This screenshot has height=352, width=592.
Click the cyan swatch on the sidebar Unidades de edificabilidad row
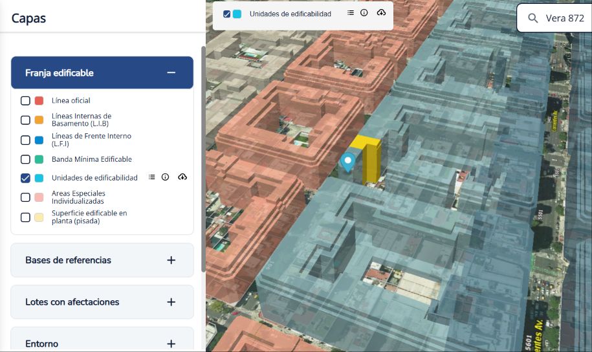(39, 178)
